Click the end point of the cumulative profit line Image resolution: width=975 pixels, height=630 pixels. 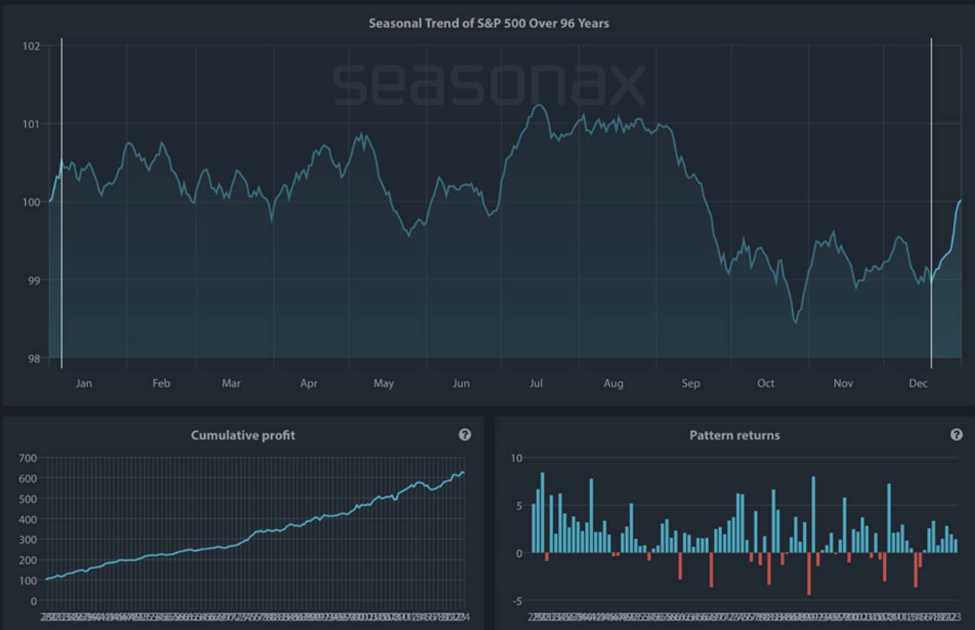coord(463,473)
